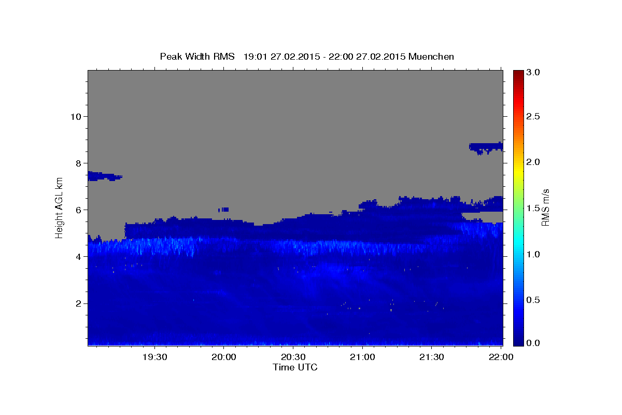The height and width of the screenshot is (415, 622).
Task: Click the cloud patch near 7.4 km at left
Action: tap(104, 176)
